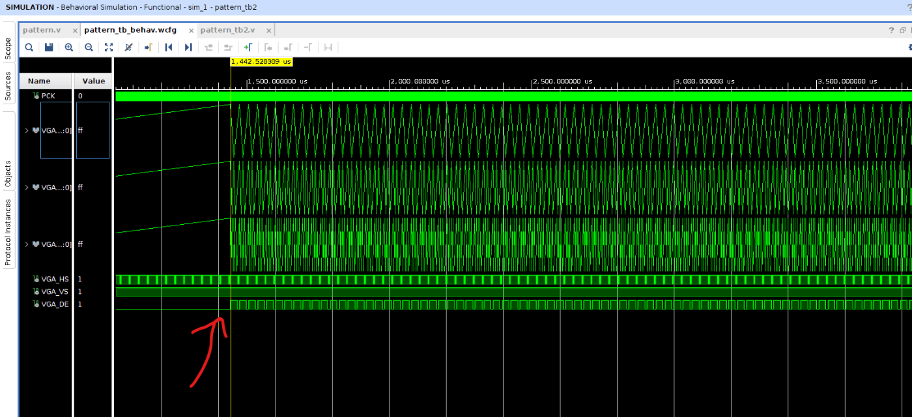This screenshot has height=417, width=912.
Task: Close the pattern.v tab
Action: (x=75, y=31)
